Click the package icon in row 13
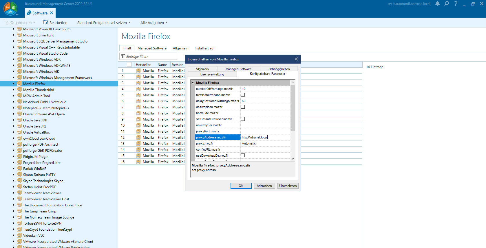The width and height of the screenshot is (486, 248). [139, 144]
